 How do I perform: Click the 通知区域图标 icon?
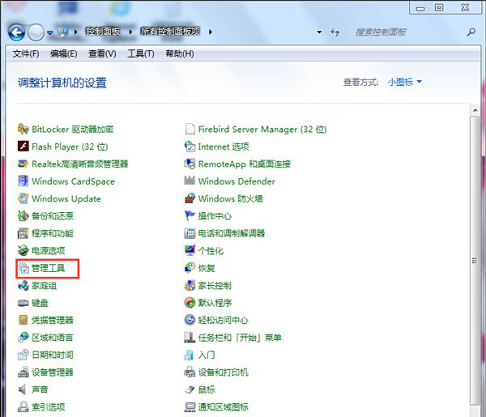point(190,406)
